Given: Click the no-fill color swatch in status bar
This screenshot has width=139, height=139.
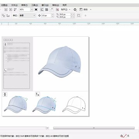Looking at the screenshot, I should tap(125, 136).
